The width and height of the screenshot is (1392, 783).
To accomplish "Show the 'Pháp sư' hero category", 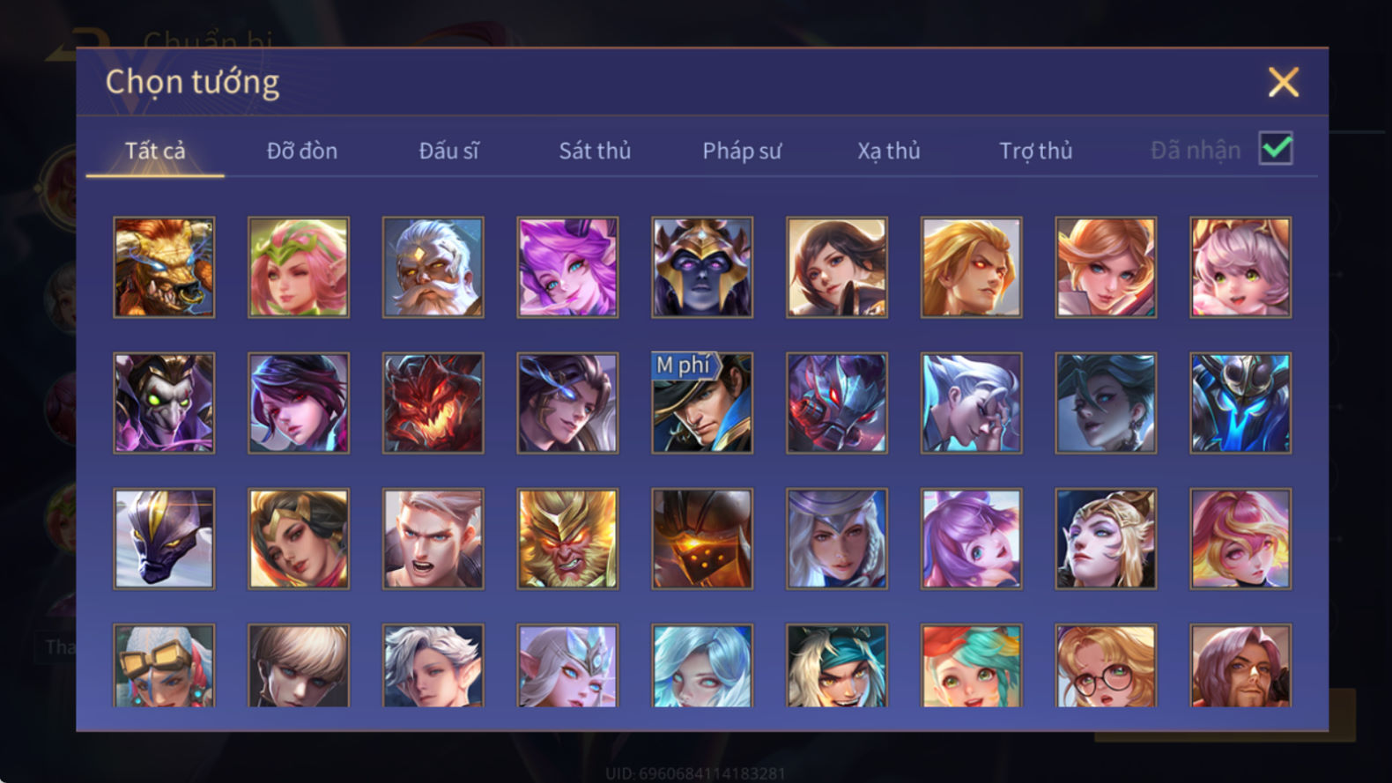I will pyautogui.click(x=742, y=151).
